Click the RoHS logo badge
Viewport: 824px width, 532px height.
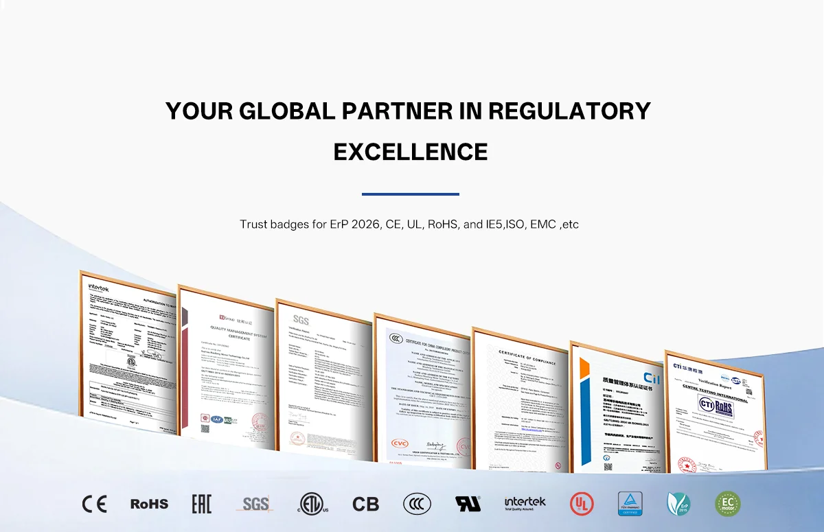[149, 504]
